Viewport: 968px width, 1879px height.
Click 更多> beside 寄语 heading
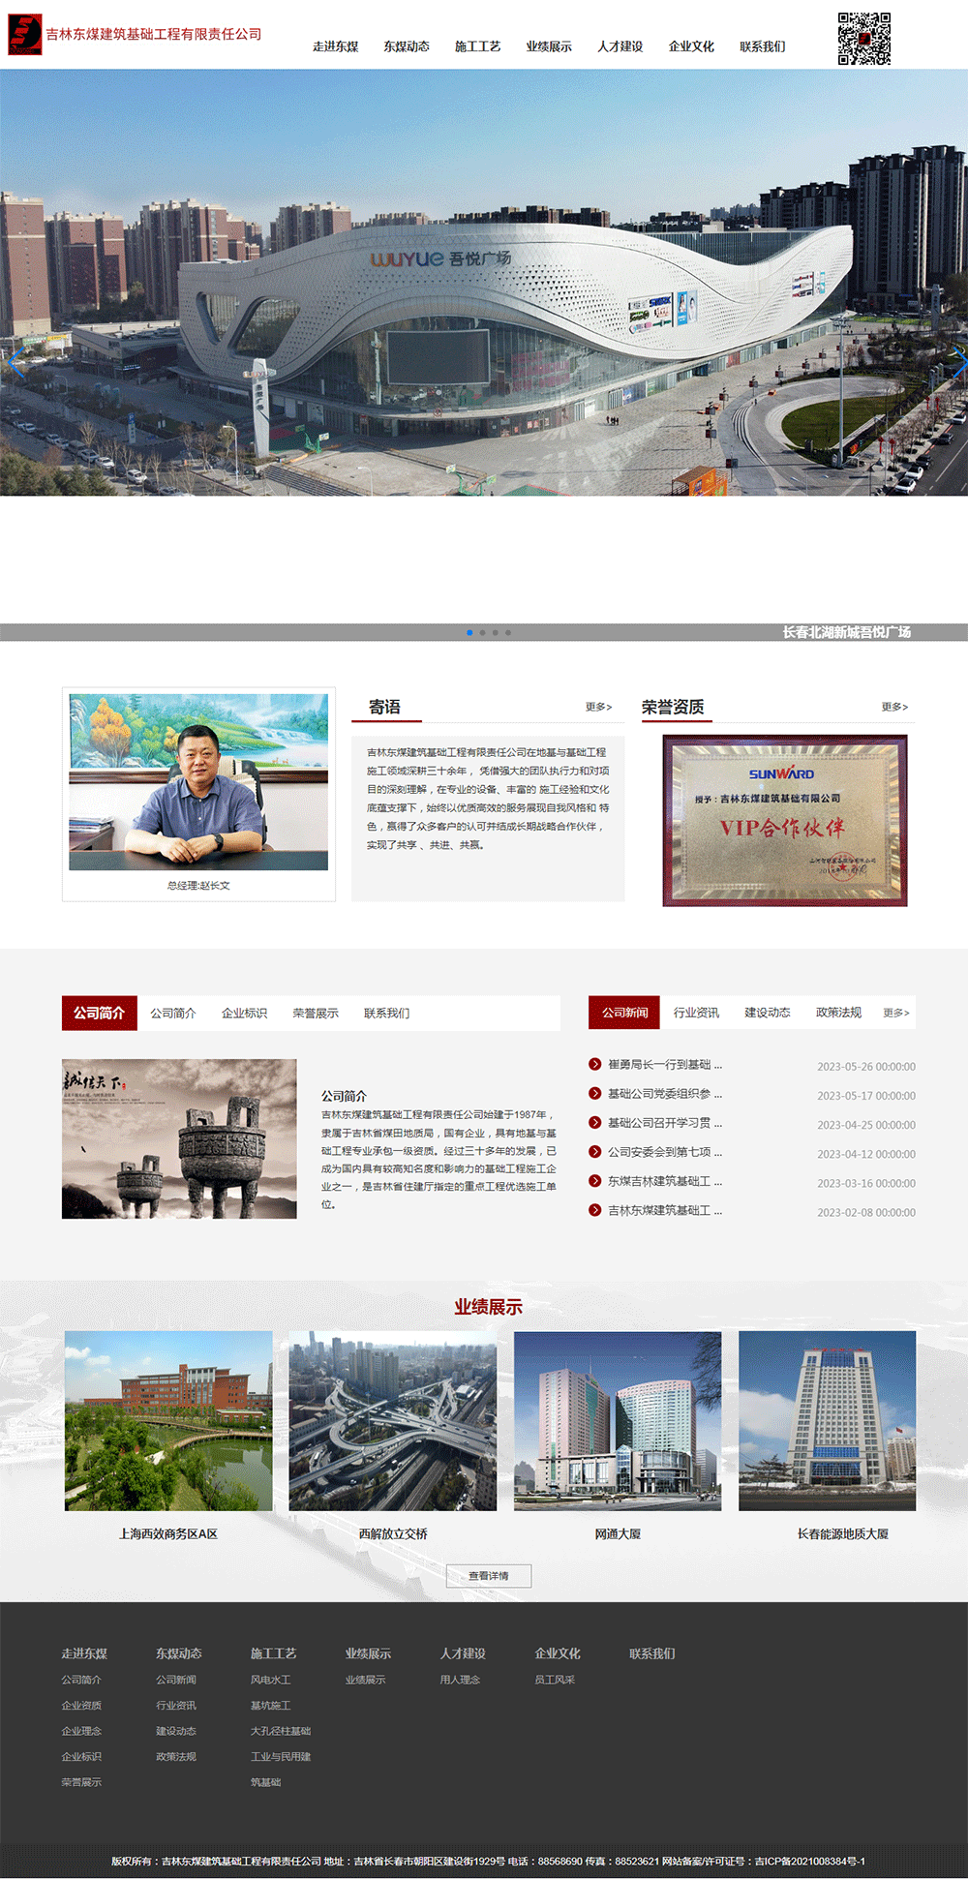click(x=598, y=707)
